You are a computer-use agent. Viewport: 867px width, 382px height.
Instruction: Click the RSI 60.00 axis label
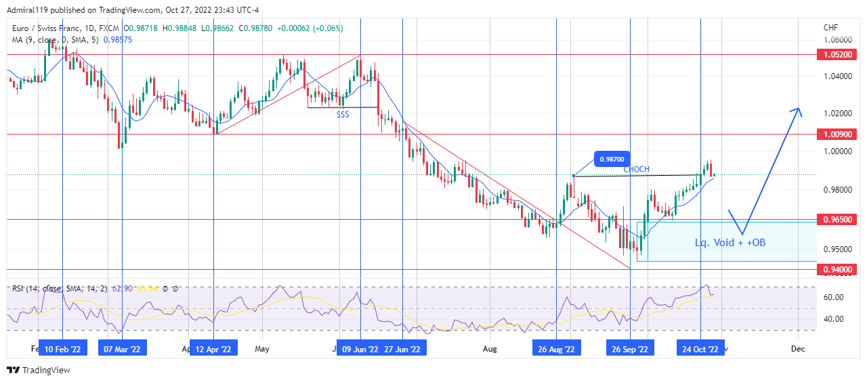[834, 297]
